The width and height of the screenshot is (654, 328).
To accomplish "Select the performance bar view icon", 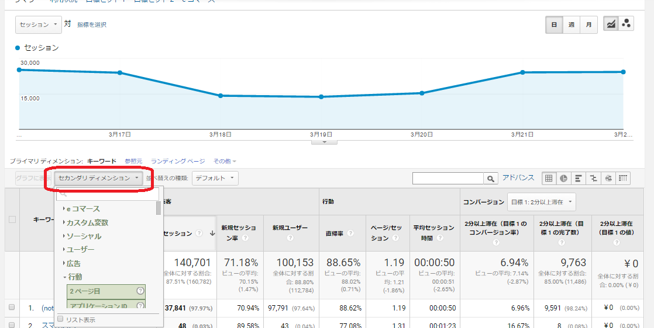I will click(579, 178).
